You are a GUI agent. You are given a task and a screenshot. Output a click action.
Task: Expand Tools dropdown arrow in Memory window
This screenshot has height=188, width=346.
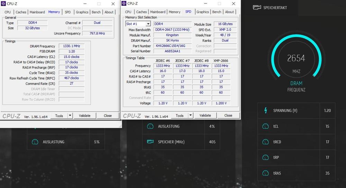click(70, 116)
